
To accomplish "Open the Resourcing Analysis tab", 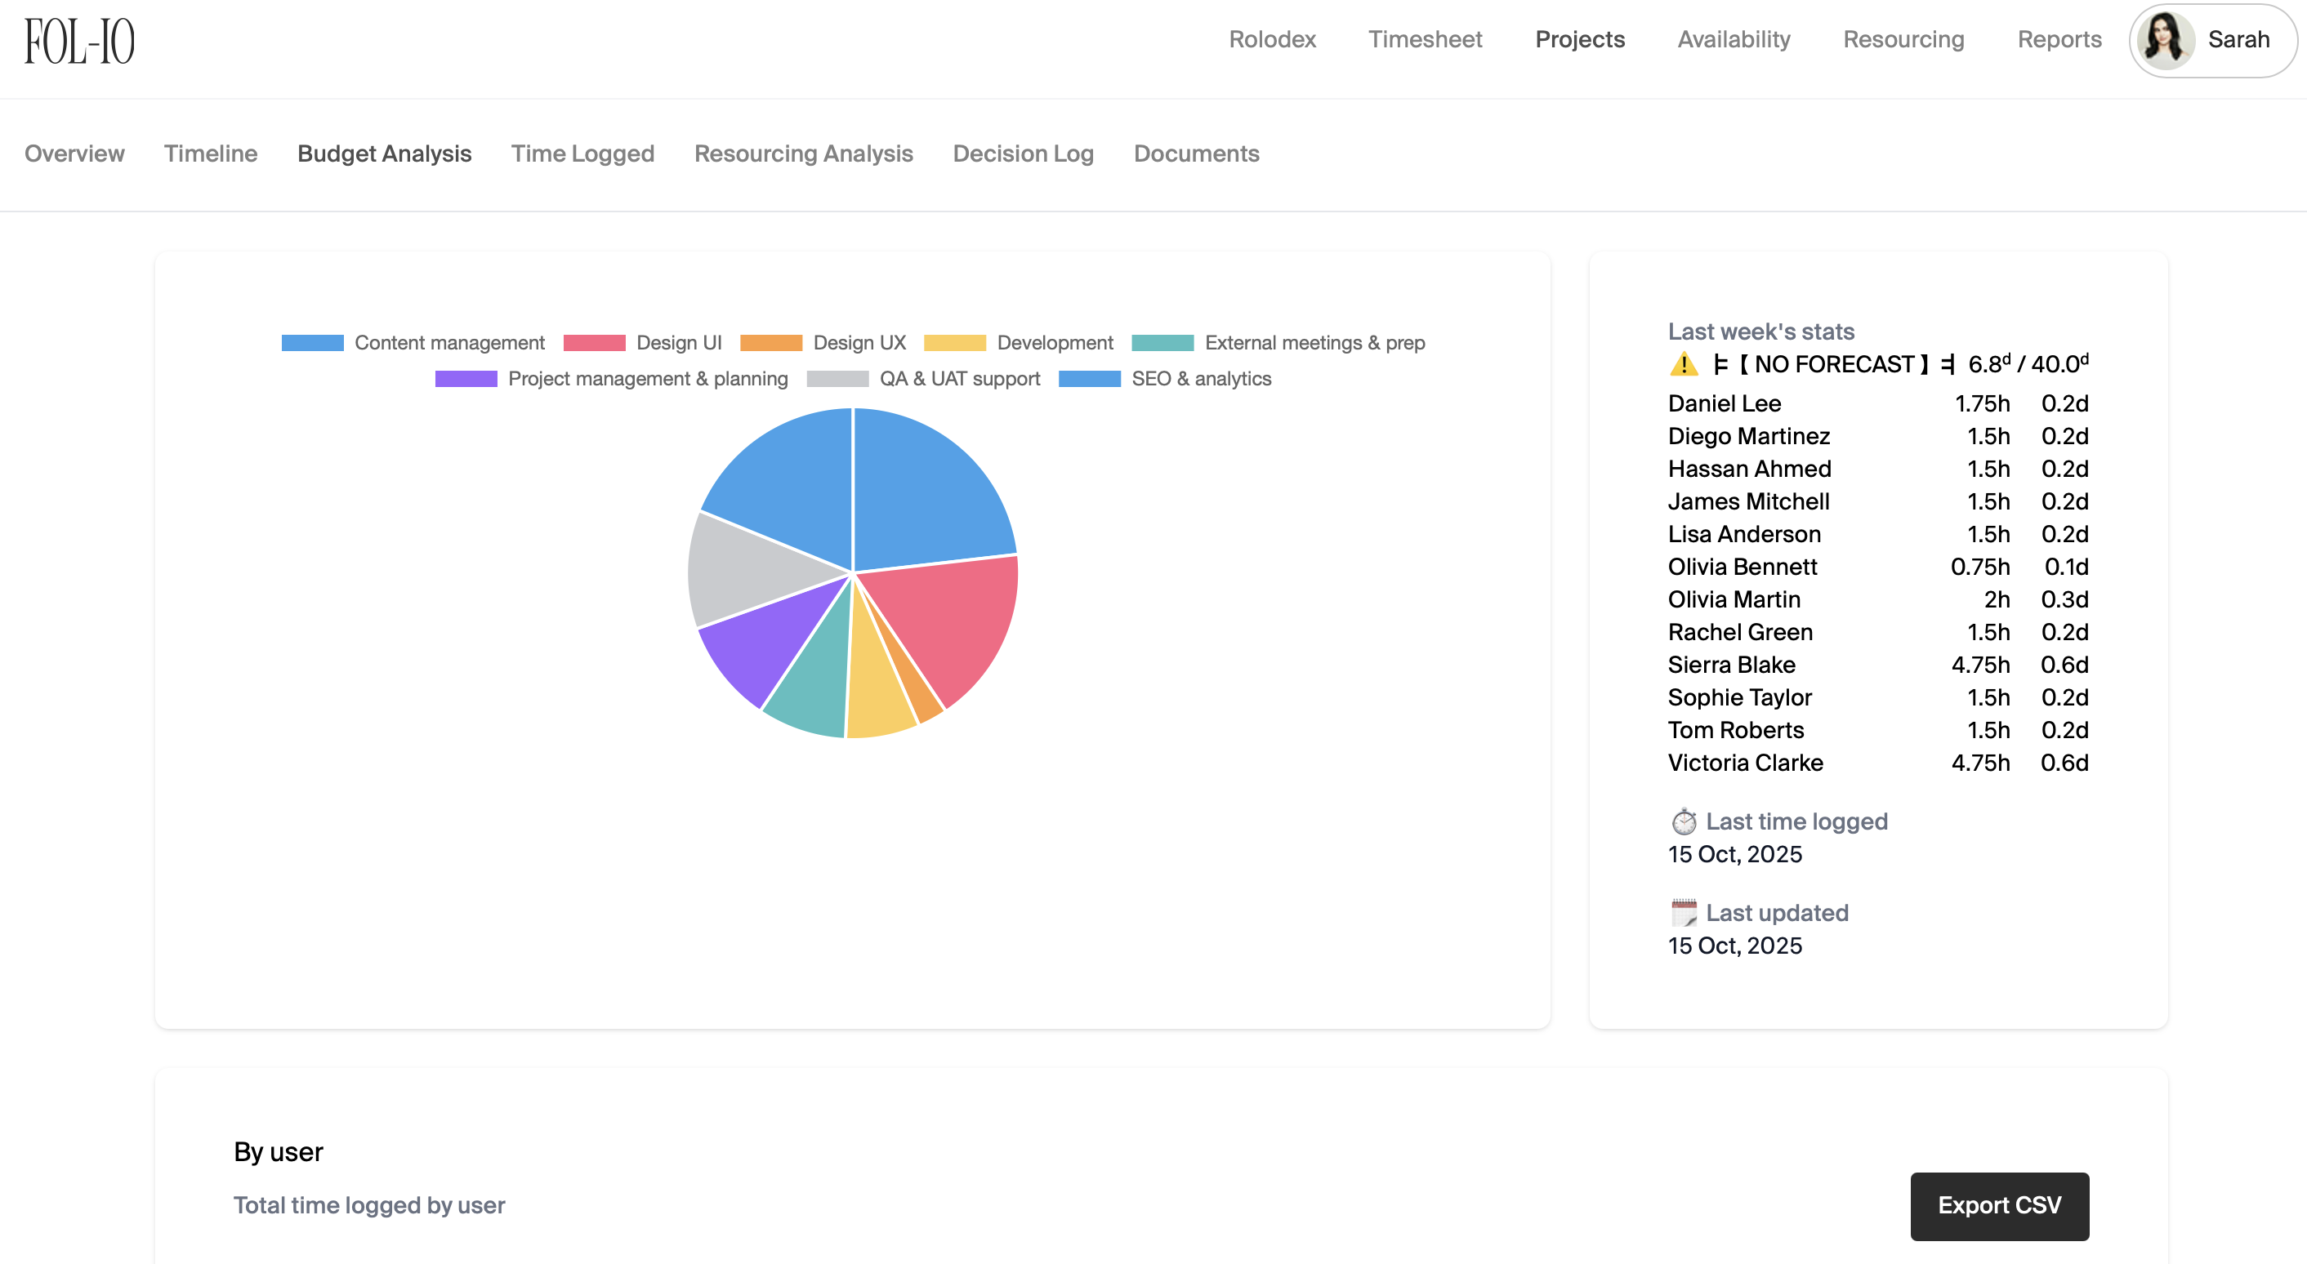I will click(803, 154).
